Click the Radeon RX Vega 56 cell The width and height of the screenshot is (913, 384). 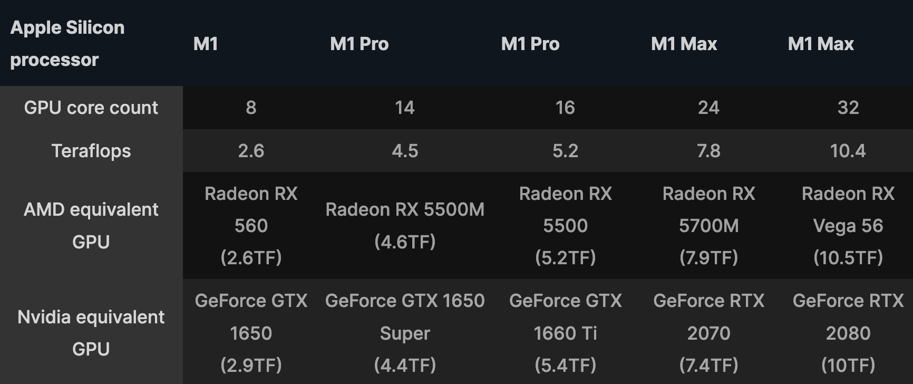coord(848,226)
